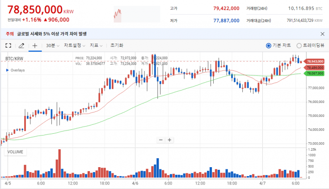Click the mini price sparkline thumbnail

coord(118,14)
